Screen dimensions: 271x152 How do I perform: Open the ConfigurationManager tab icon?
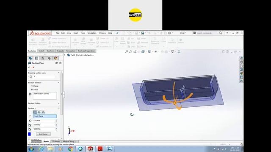(43, 58)
